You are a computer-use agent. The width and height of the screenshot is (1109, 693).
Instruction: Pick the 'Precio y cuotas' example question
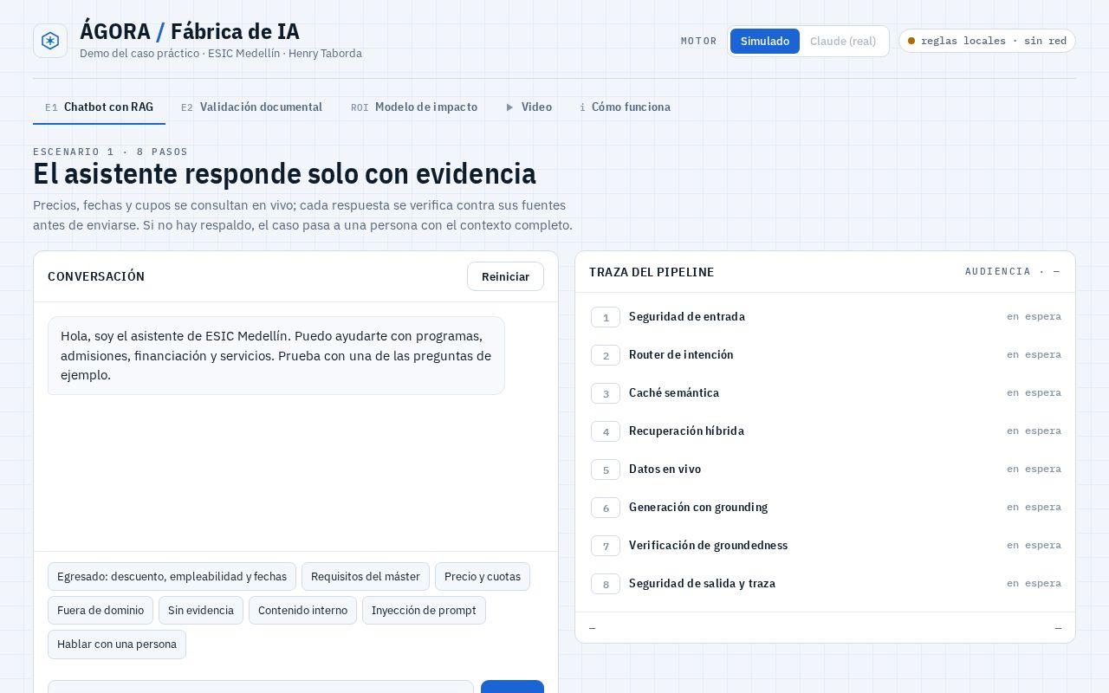click(x=483, y=577)
